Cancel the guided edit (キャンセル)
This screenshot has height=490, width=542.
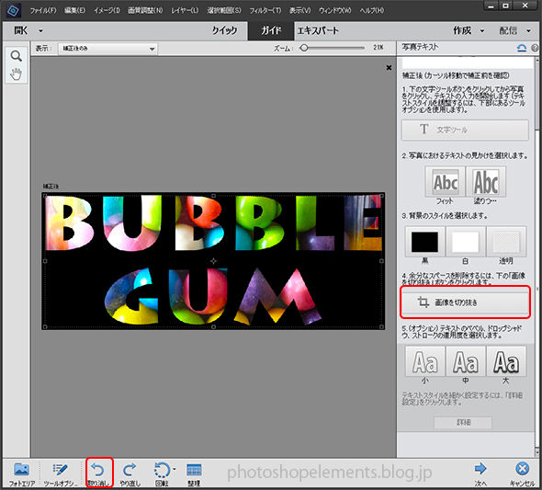click(522, 474)
